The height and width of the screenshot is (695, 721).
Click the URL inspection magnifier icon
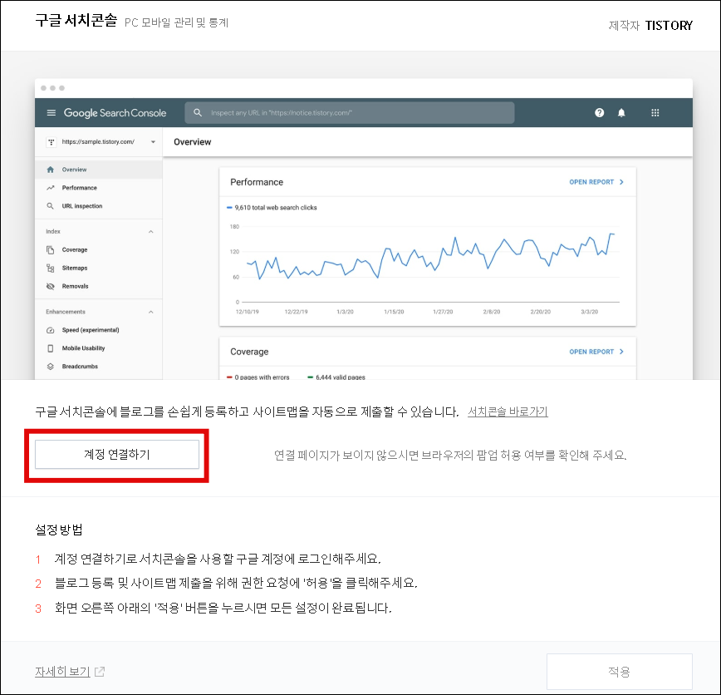tap(50, 206)
